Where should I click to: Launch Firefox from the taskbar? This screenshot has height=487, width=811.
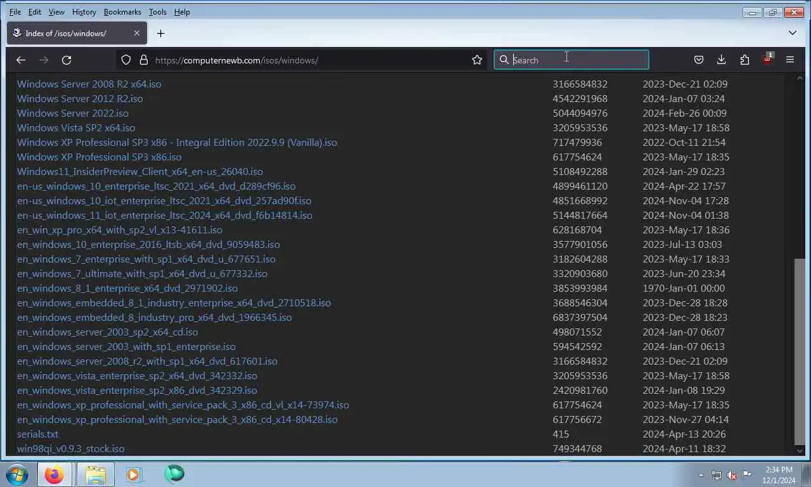pyautogui.click(x=54, y=474)
